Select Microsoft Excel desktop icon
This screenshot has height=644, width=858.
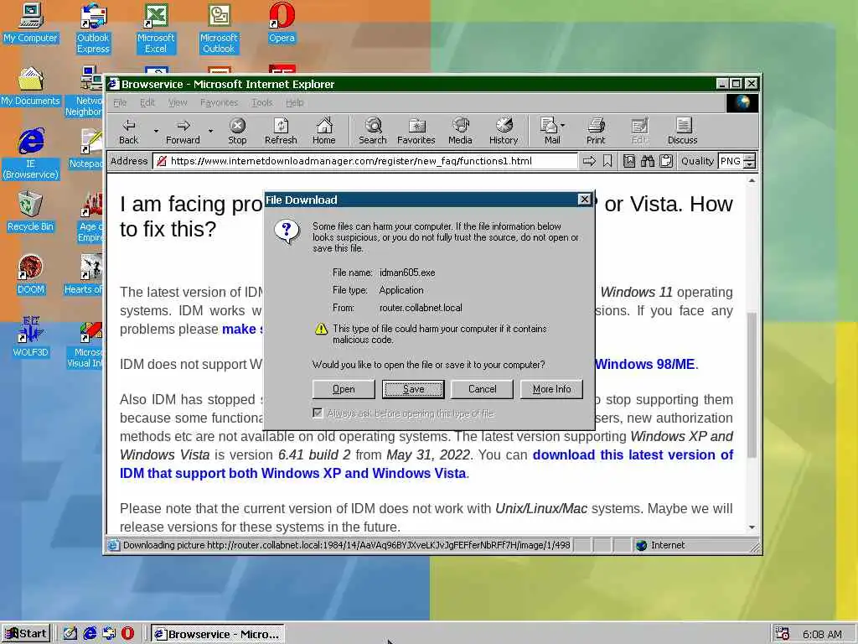click(156, 29)
